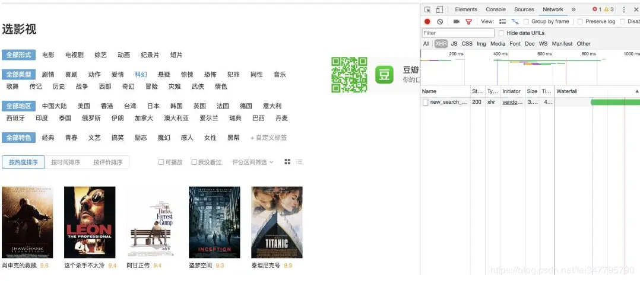Filter requests by JS type
The image size is (640, 281).
[454, 44]
